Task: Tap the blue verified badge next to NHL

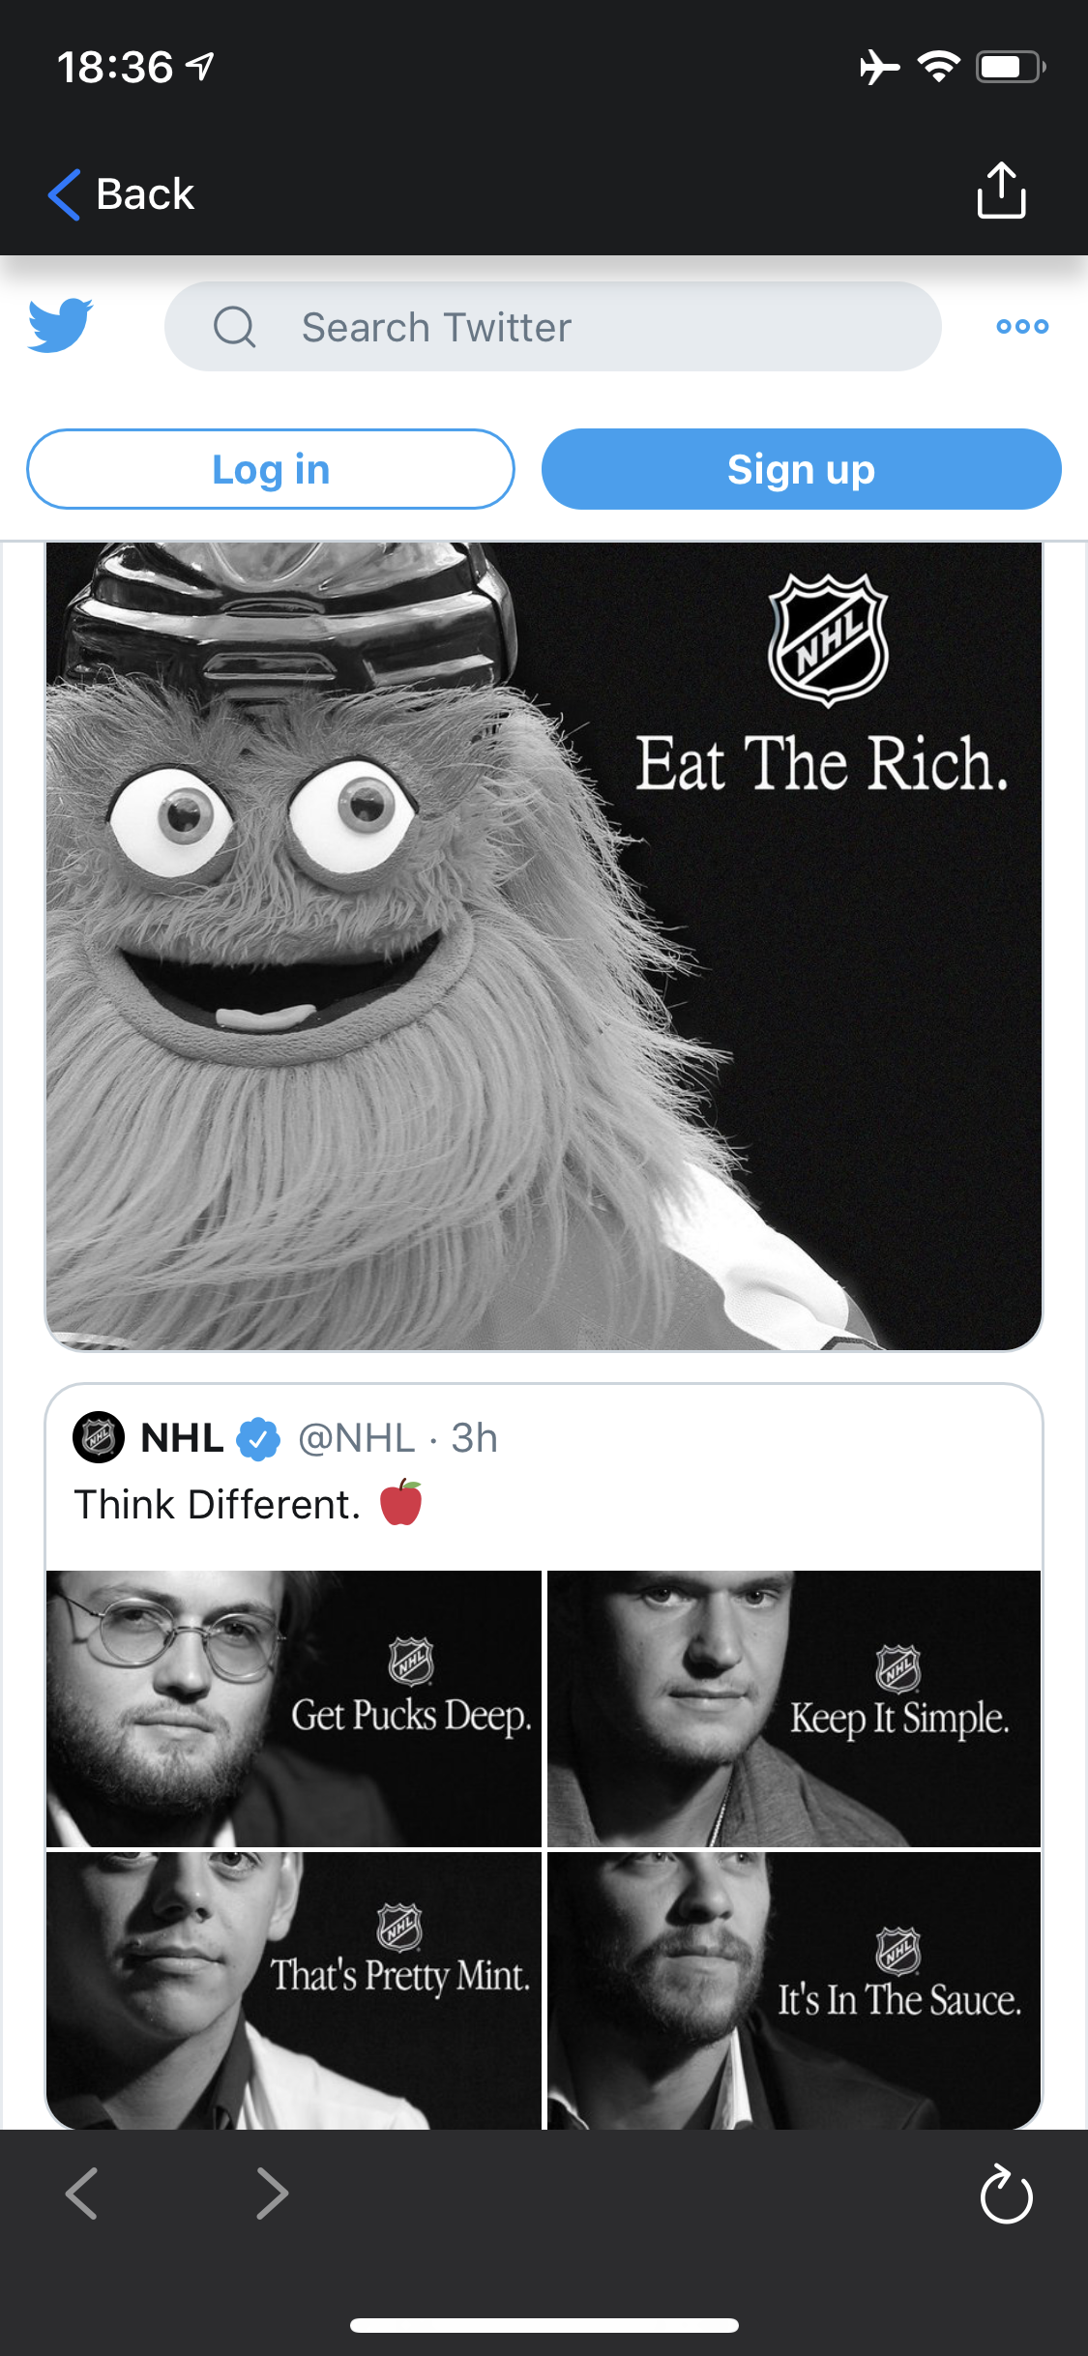Action: pyautogui.click(x=257, y=1438)
